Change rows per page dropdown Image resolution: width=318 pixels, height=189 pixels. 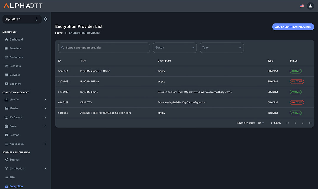[261, 123]
